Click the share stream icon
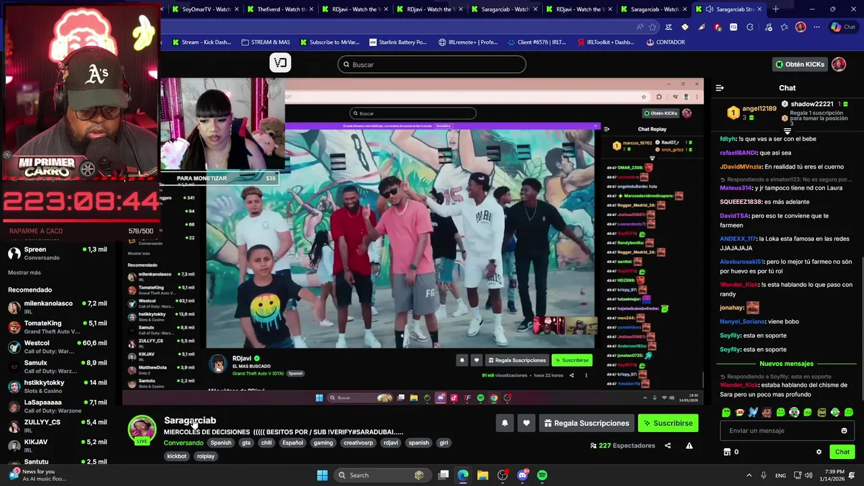 pos(668,446)
